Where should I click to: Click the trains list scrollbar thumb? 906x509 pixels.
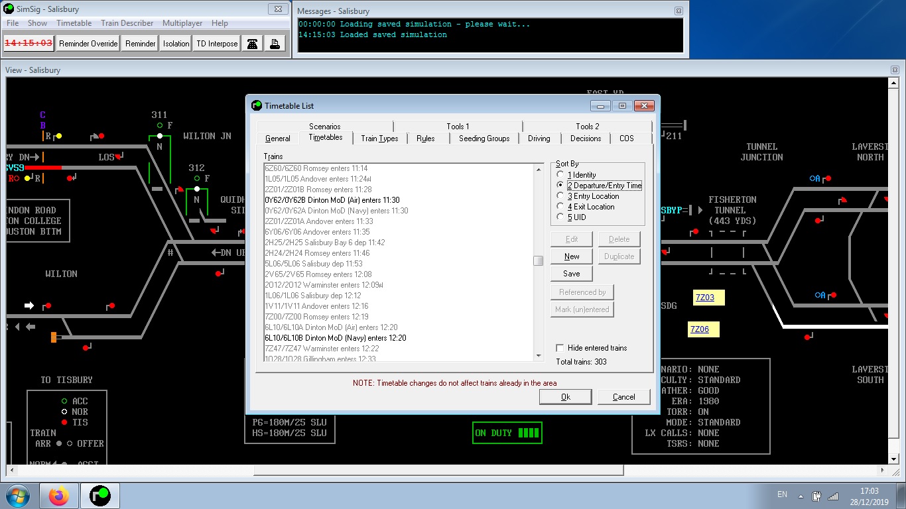[539, 260]
